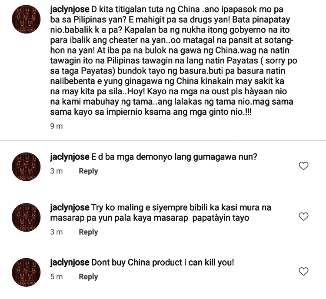Click the 9 m timestamp
The height and width of the screenshot is (299, 326).
tap(57, 126)
